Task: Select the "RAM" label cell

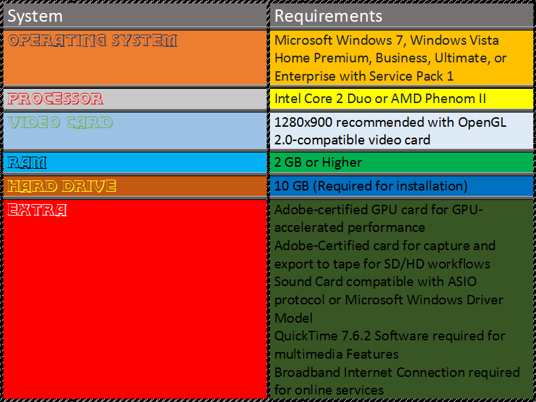Action: click(135, 163)
